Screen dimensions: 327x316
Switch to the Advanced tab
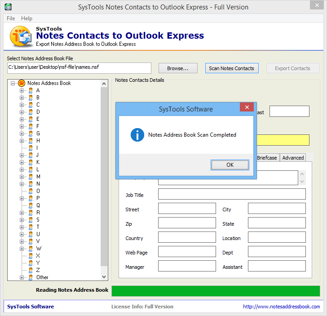tap(293, 158)
